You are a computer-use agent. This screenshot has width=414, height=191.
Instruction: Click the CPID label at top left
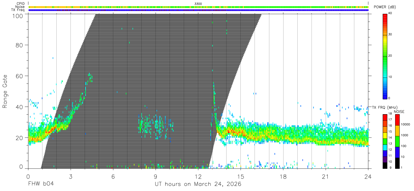[21, 4]
